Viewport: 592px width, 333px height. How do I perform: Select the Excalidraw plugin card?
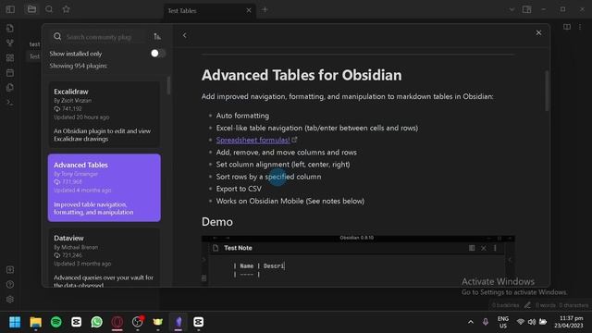(x=104, y=115)
